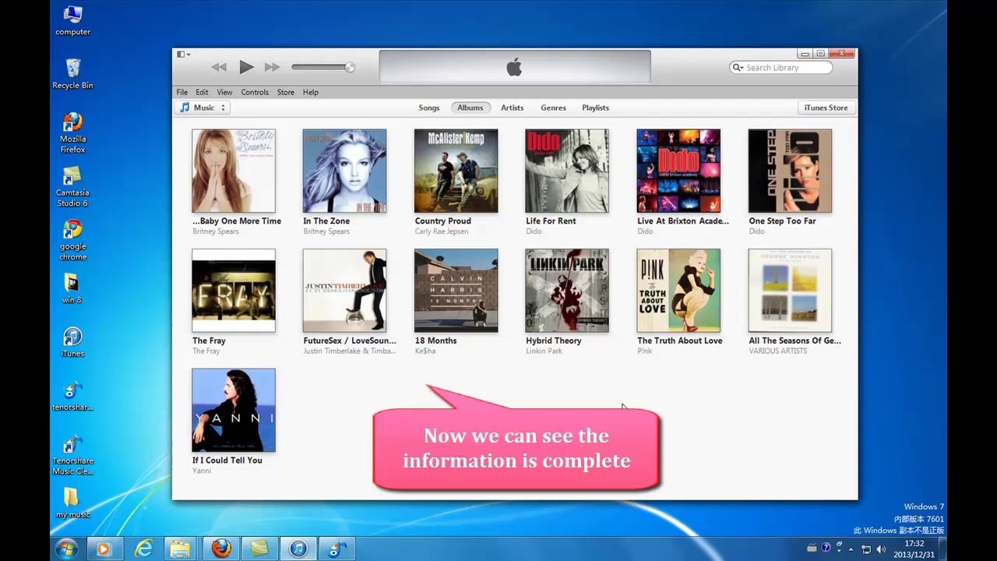The height and width of the screenshot is (561, 997).
Task: Open the View menu
Action: point(224,92)
